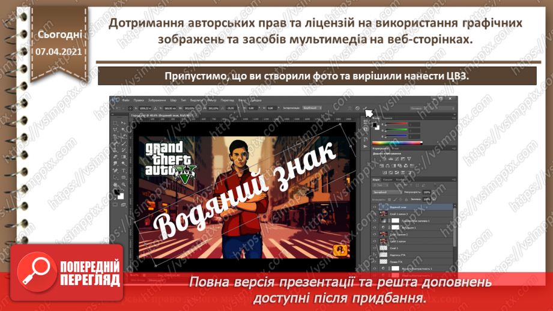Add a Levels adjustment
This screenshot has height=311, width=553.
click(x=391, y=159)
